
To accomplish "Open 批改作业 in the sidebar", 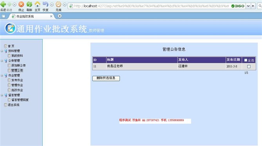I will coord(17,90).
